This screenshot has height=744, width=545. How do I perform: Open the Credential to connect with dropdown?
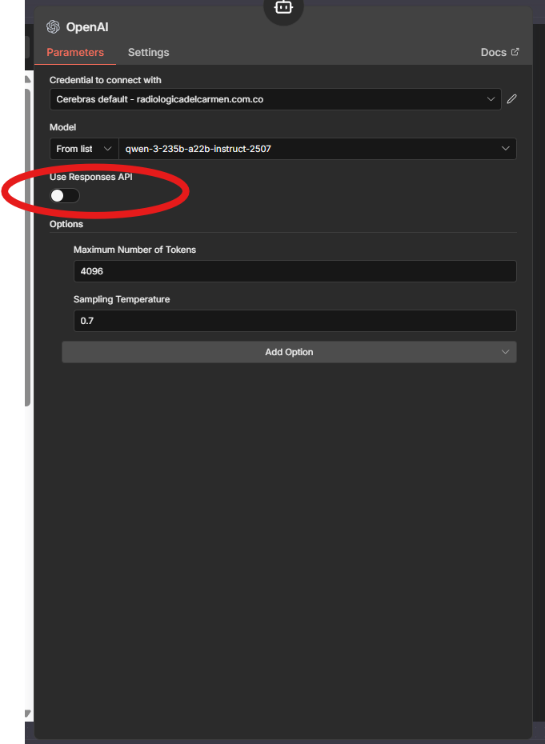275,99
